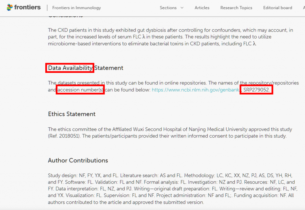Viewport: 305px width, 210px height.
Task: Follow the ncbi.nlm.nih.gov/genbank link
Action: click(195, 90)
